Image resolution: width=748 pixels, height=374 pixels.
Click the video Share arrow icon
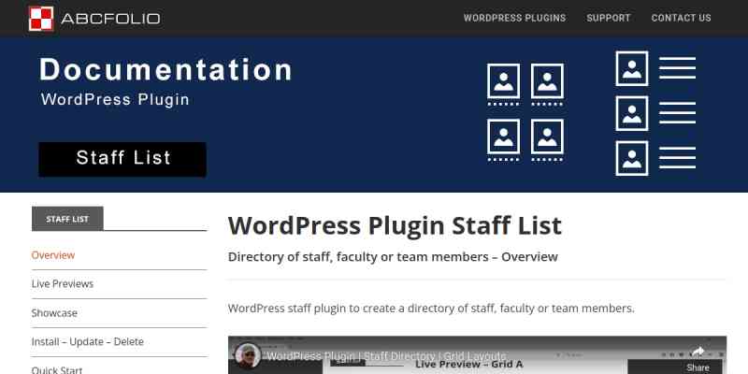[698, 352]
